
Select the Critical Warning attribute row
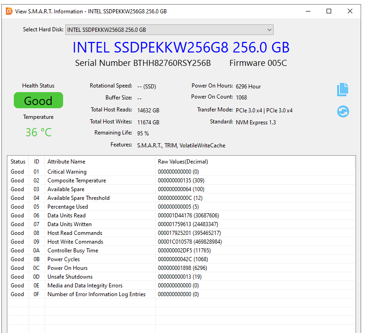pyautogui.click(x=67, y=172)
